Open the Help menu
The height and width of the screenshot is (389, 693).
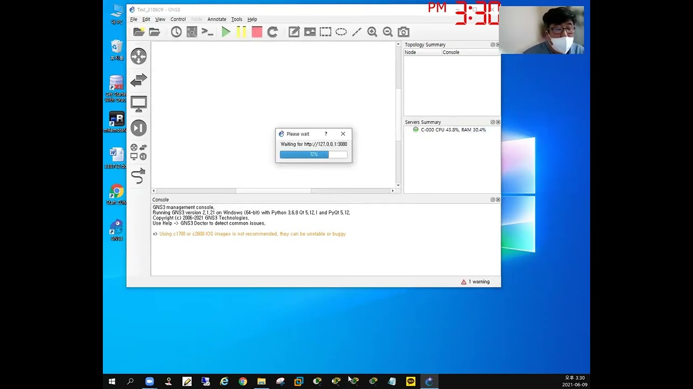pyautogui.click(x=252, y=19)
